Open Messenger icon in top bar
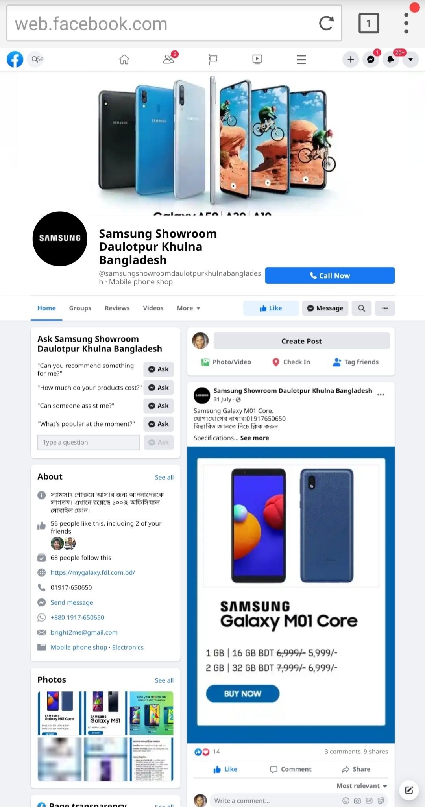 [371, 59]
